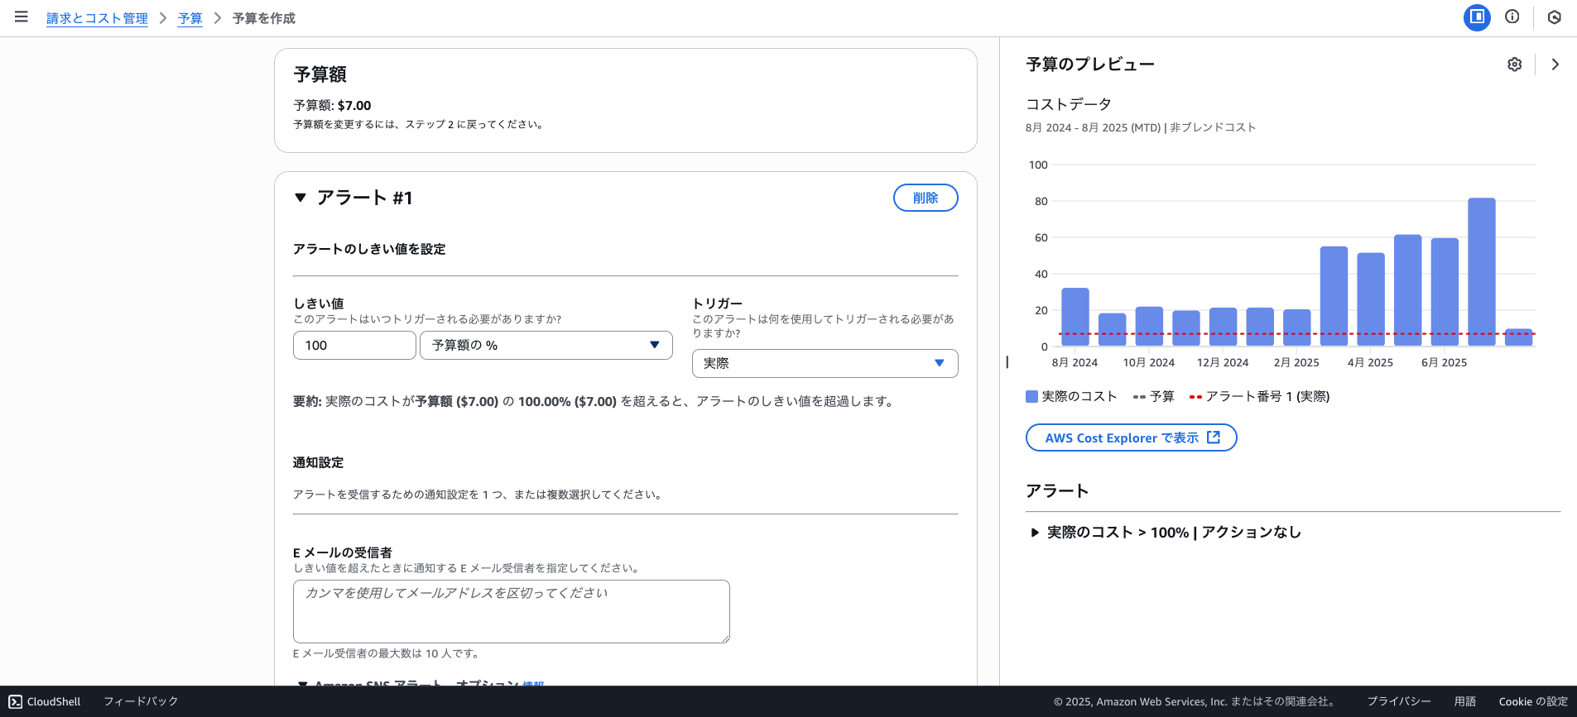Open the hamburger navigation menu
Viewport: 1577px width, 717px height.
point(22,17)
